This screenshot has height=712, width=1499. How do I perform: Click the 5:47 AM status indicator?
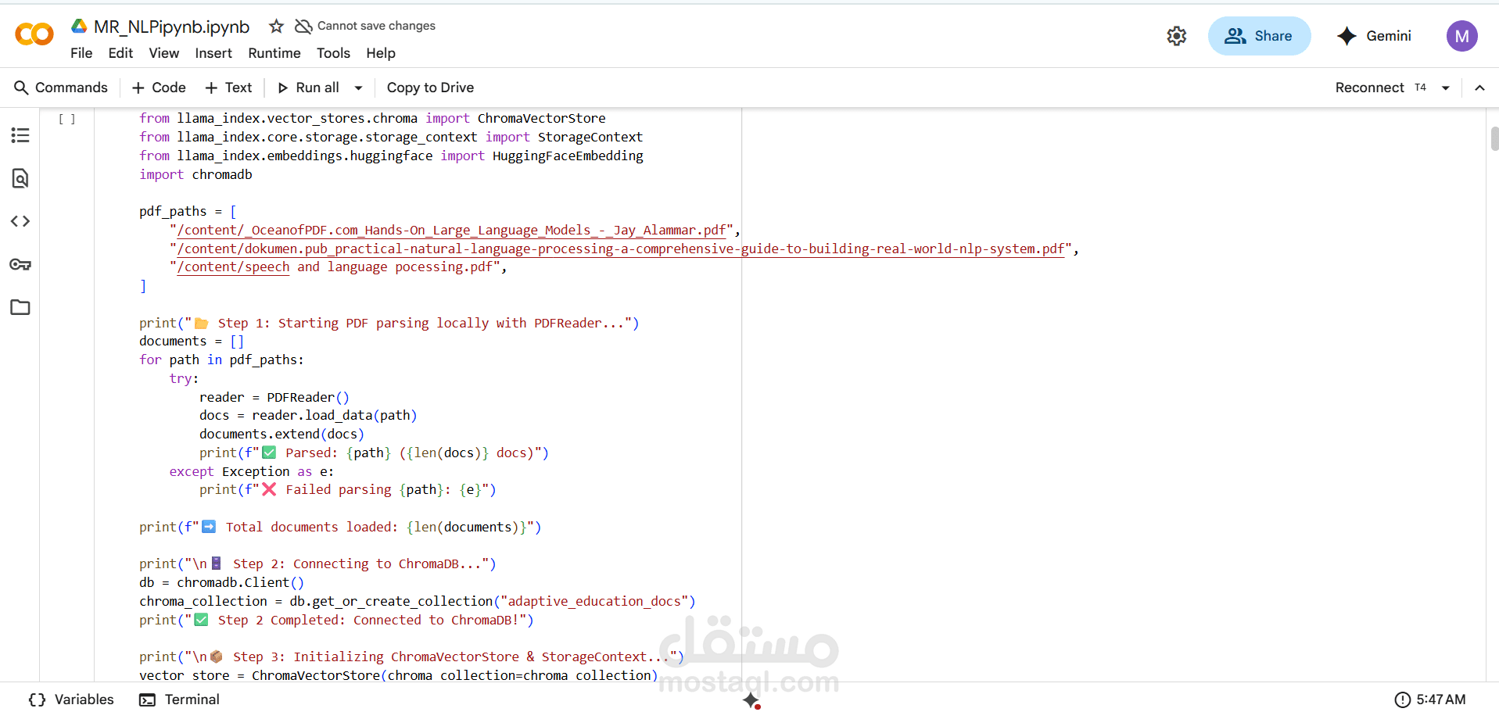point(1430,699)
